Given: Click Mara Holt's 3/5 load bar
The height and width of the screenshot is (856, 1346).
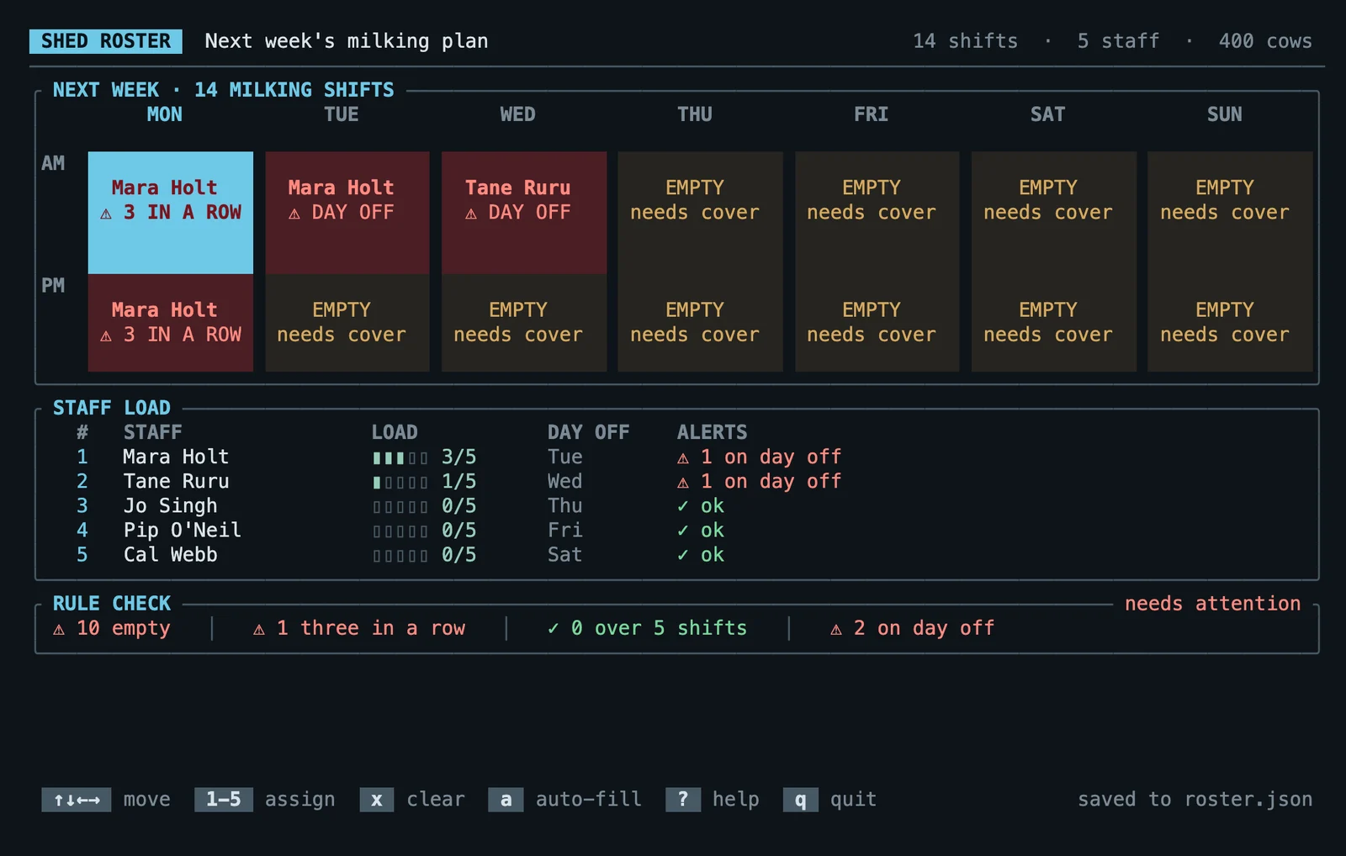Looking at the screenshot, I should [400, 458].
